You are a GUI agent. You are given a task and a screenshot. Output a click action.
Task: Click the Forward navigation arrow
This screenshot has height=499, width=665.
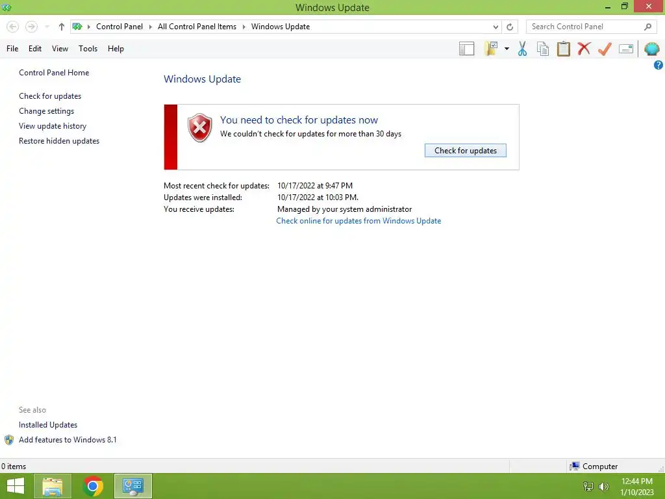tap(31, 27)
